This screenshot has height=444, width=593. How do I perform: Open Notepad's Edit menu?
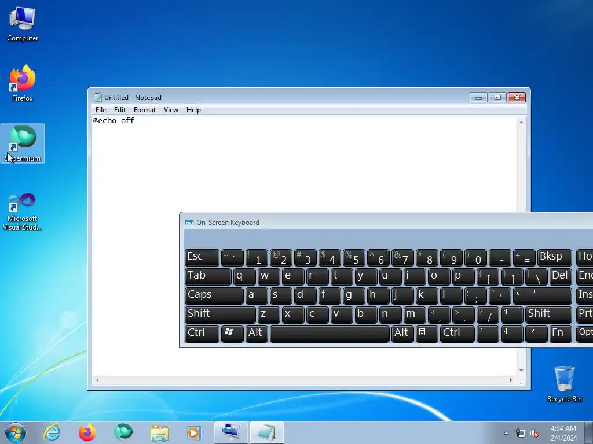(119, 109)
